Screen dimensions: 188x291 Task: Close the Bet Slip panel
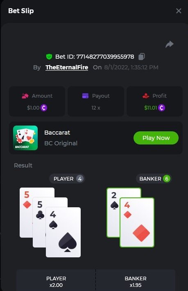[x=179, y=11]
